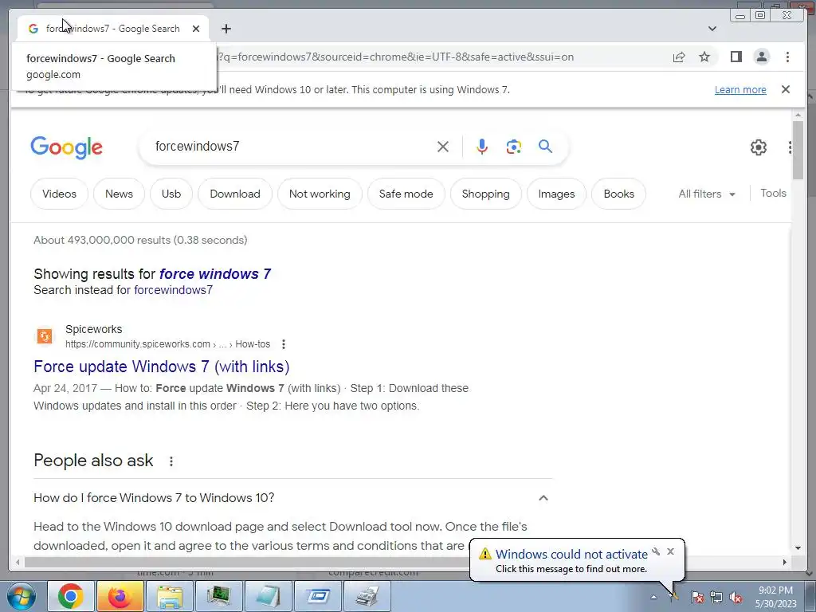Share this page from the address bar
The width and height of the screenshot is (816, 612).
679,57
